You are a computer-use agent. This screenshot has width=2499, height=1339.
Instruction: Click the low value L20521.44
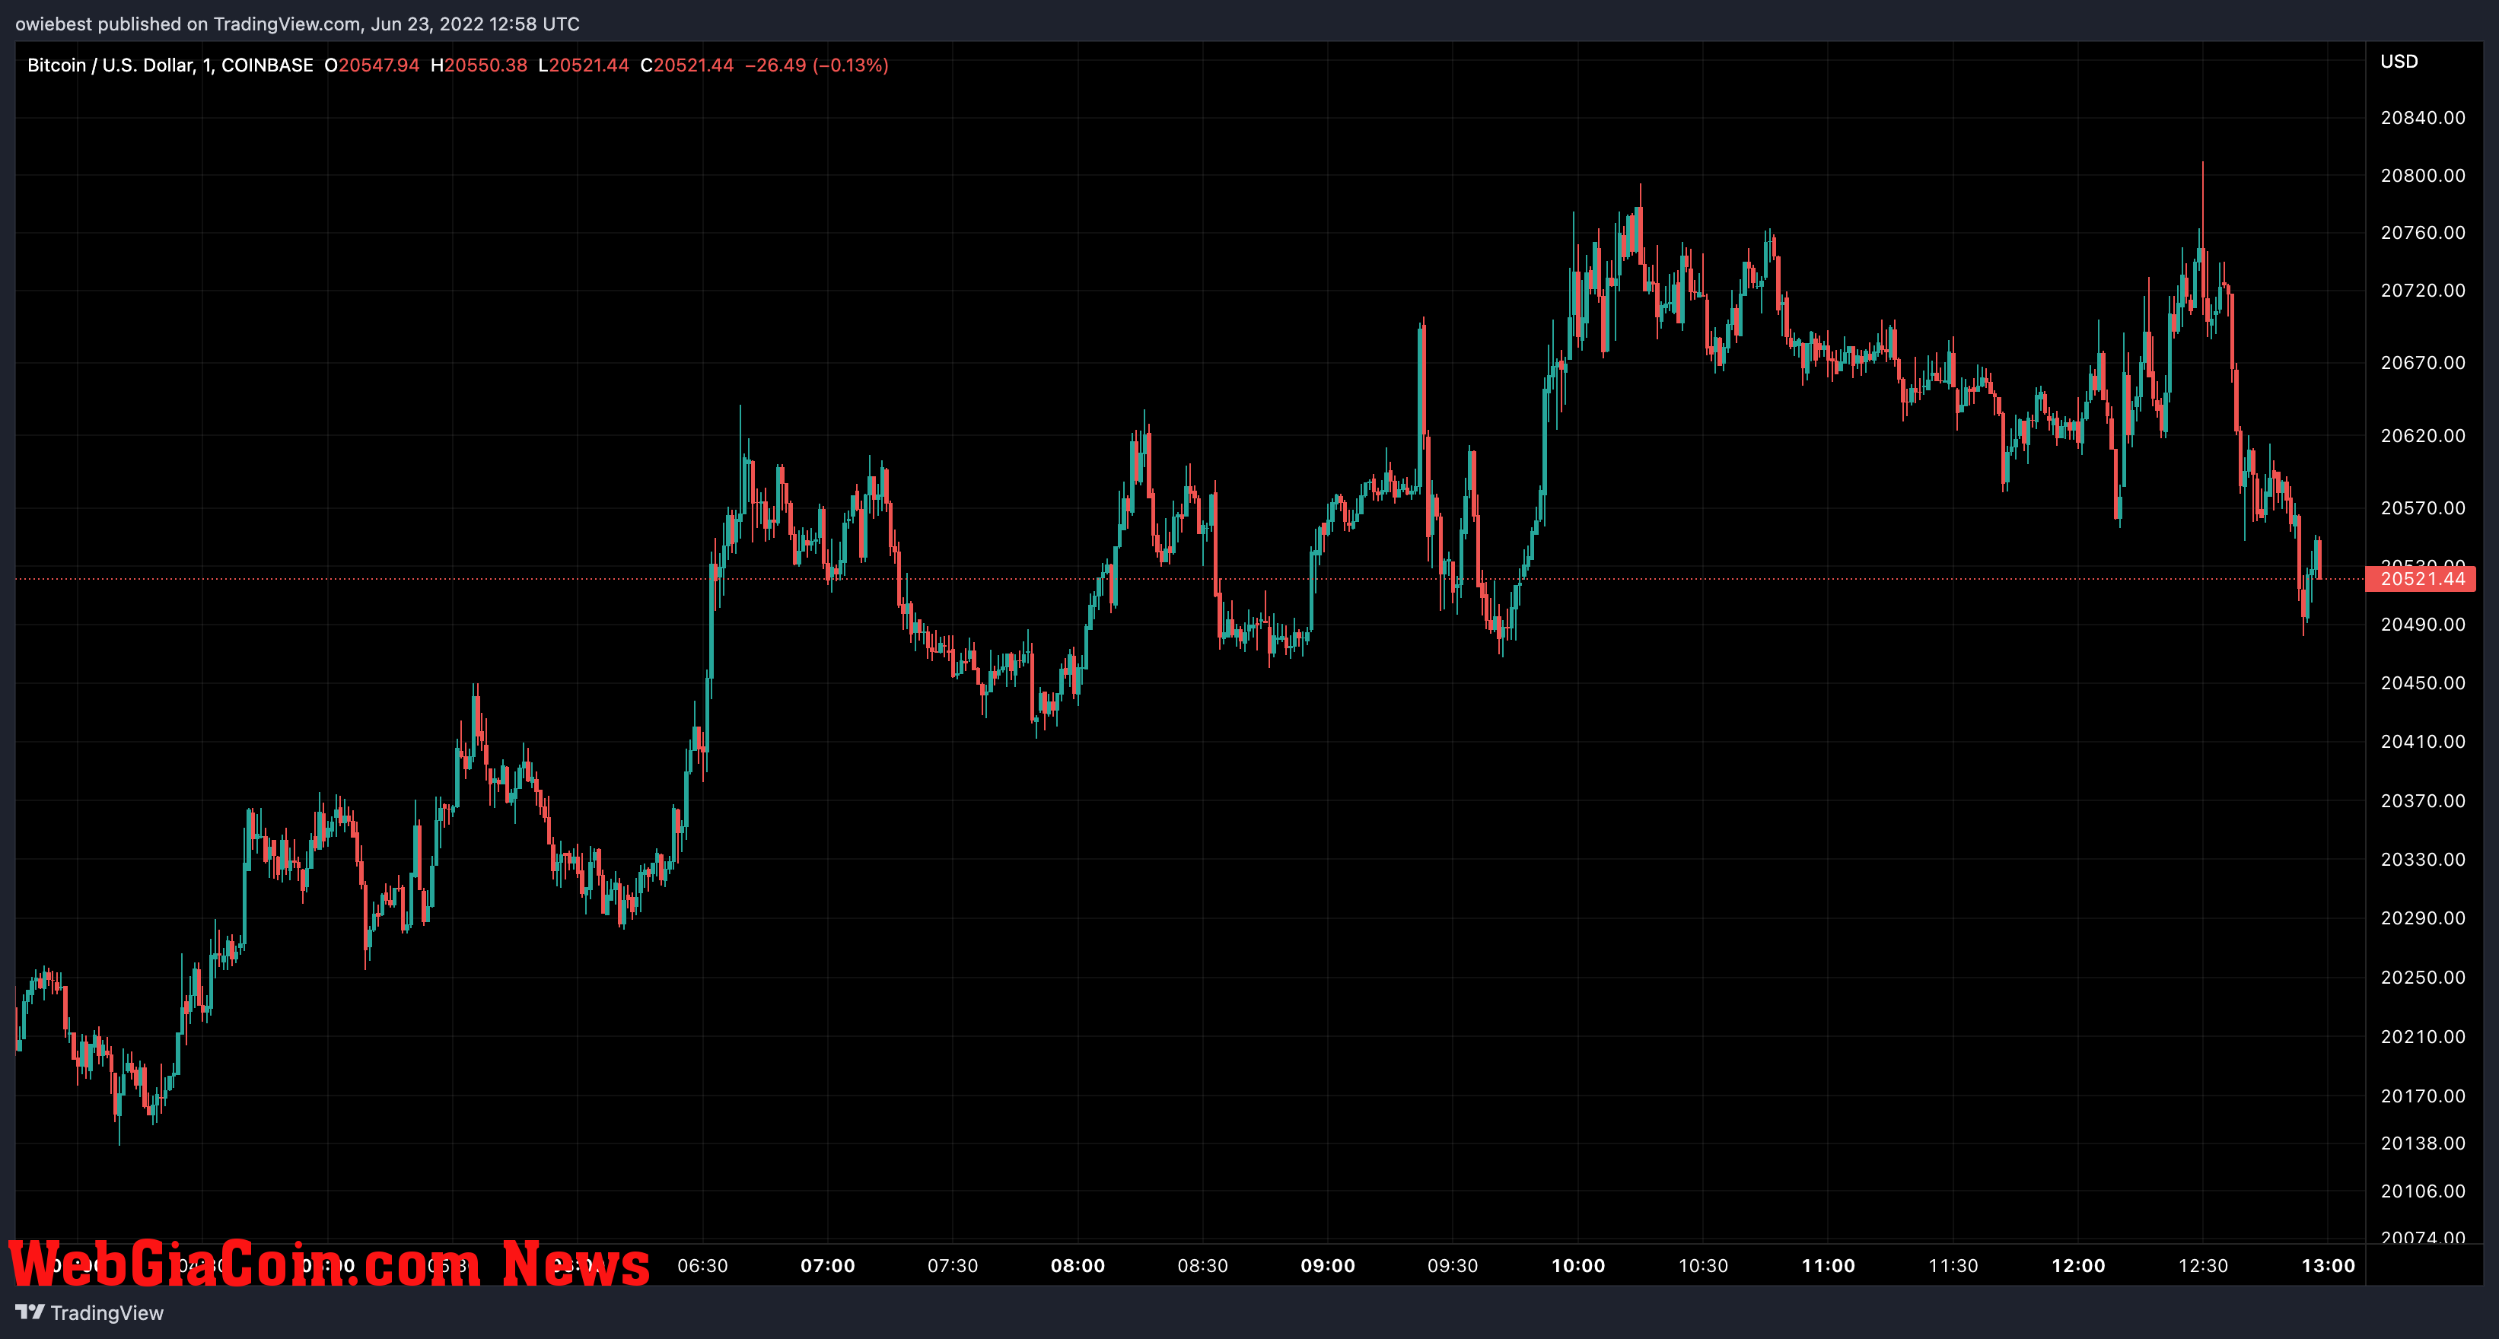pos(584,65)
